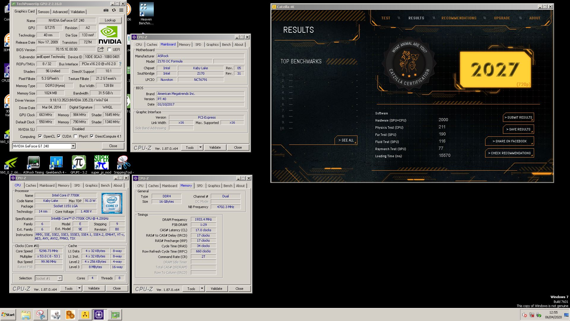Click the Z170 OC Formula model field
The height and width of the screenshot is (321, 570).
tap(185, 61)
